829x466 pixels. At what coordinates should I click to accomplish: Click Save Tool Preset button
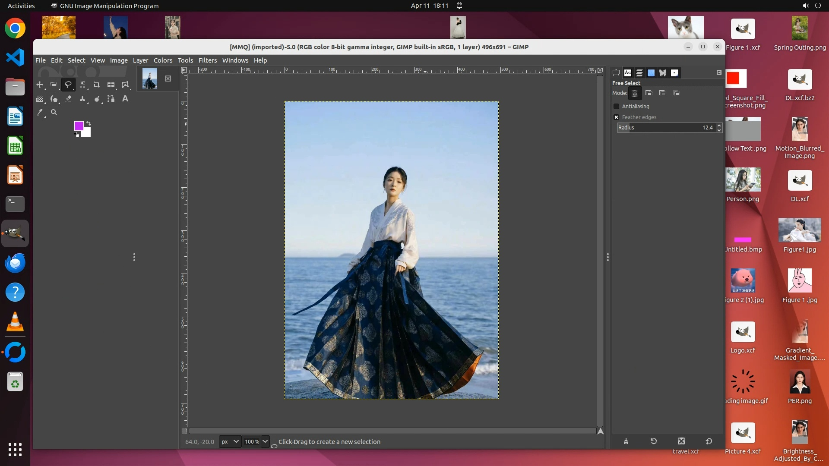(626, 441)
